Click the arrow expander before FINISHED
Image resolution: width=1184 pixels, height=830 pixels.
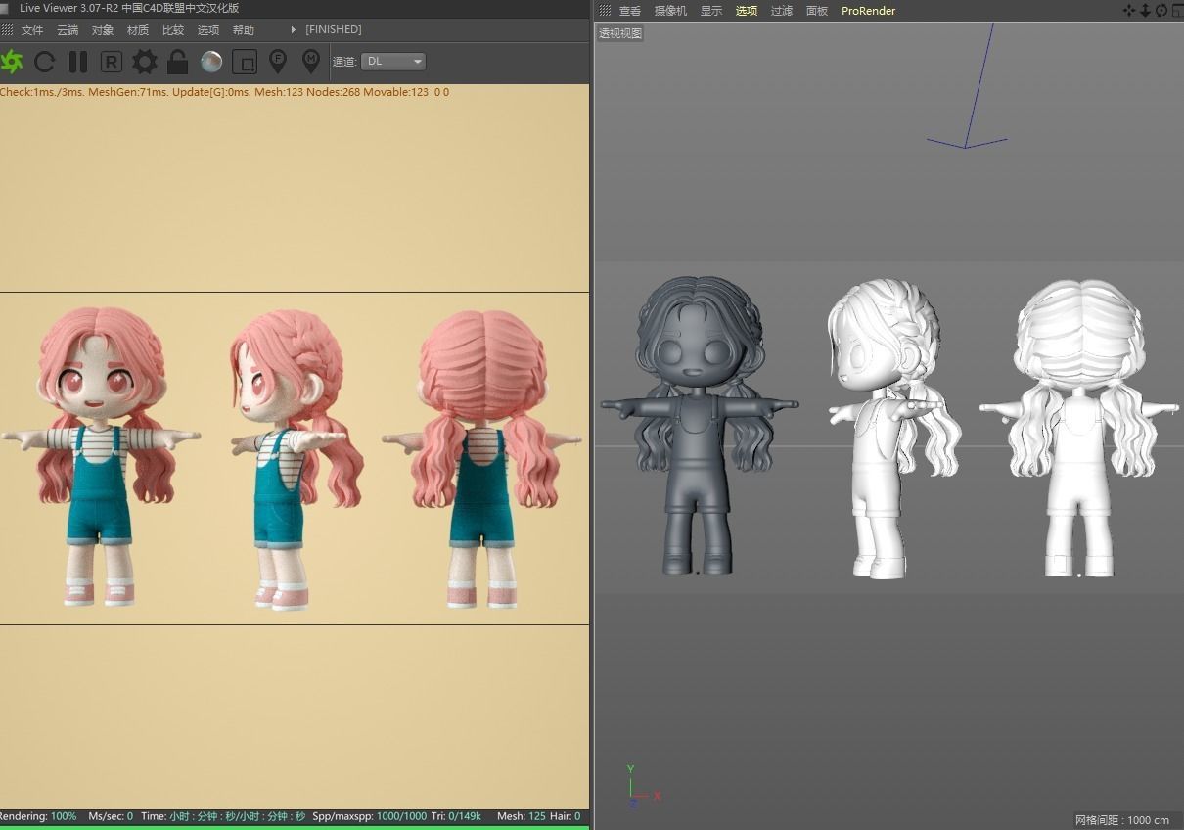[x=294, y=30]
